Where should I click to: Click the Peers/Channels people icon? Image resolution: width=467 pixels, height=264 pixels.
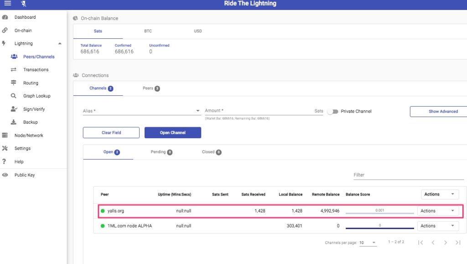click(x=14, y=57)
